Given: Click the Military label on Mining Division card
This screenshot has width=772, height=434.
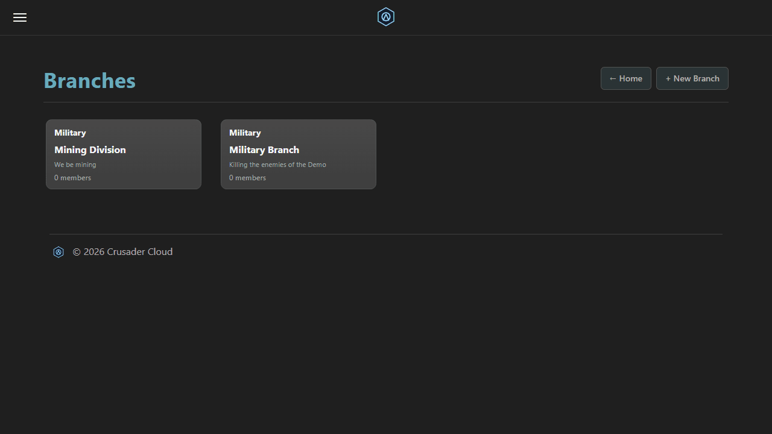Looking at the screenshot, I should click(x=70, y=133).
